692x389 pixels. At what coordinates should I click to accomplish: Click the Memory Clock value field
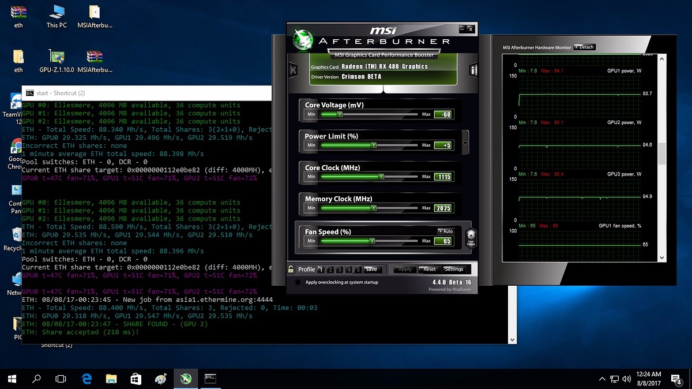click(x=443, y=208)
